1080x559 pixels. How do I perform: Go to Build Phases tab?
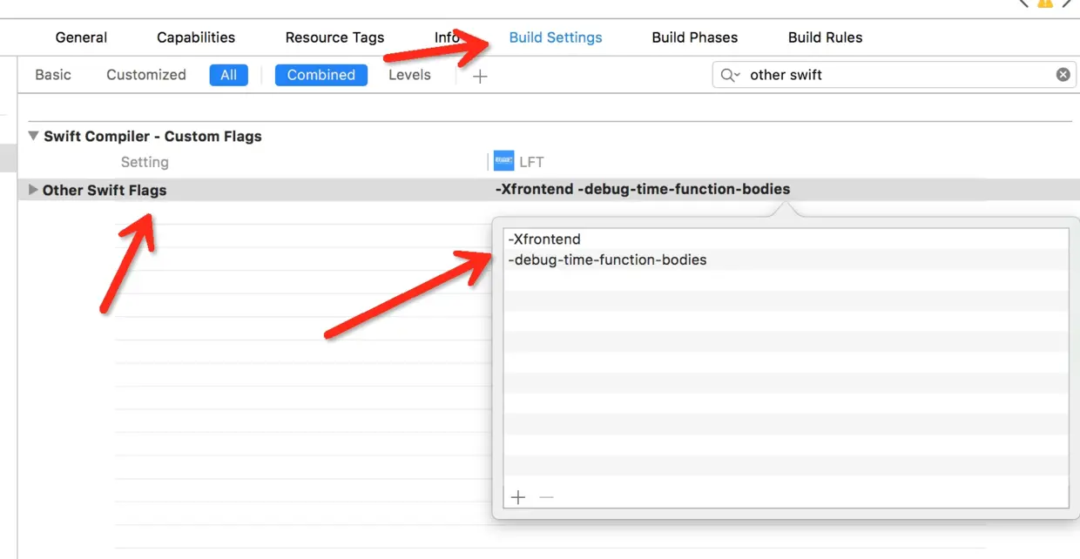[x=694, y=37]
